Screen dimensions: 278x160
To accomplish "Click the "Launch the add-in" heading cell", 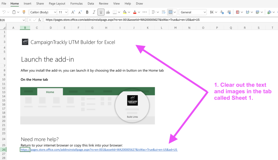I will [x=48, y=59].
